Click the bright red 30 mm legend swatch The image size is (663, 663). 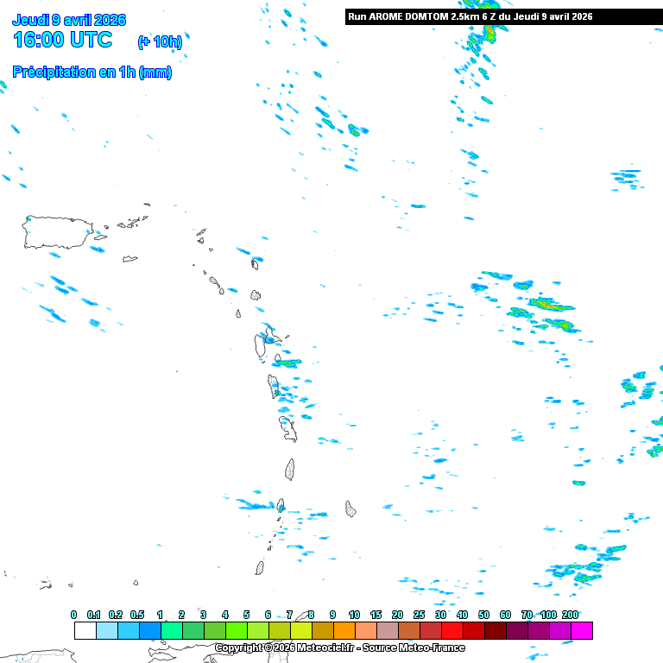[x=451, y=631]
